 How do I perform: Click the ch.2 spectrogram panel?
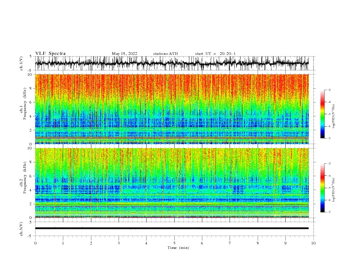[x=172, y=183]
